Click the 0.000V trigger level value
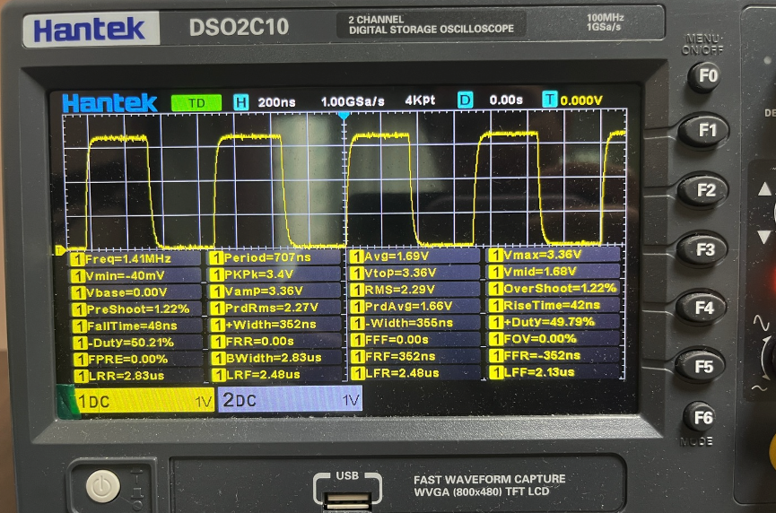The width and height of the screenshot is (776, 513). [x=581, y=100]
